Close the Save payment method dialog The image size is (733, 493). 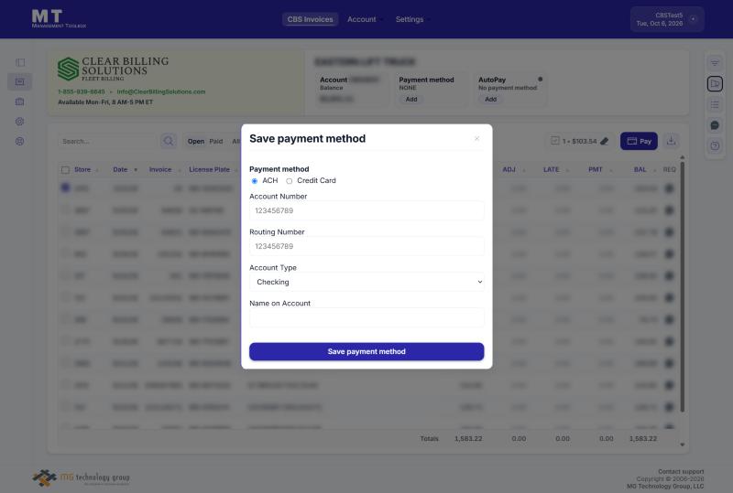click(476, 139)
